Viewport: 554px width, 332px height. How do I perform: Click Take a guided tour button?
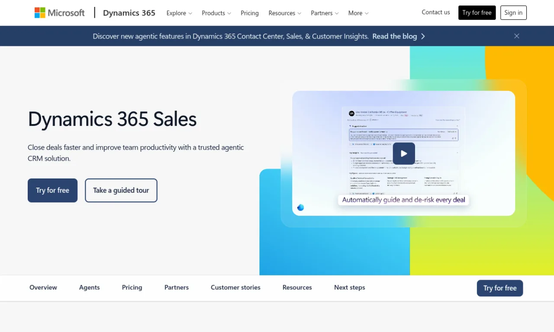pyautogui.click(x=121, y=190)
